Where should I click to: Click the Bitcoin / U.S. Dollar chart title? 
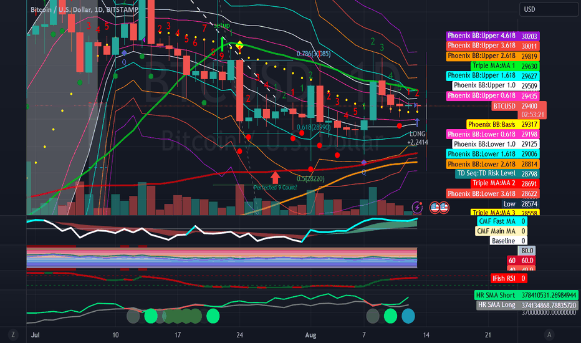(84, 9)
